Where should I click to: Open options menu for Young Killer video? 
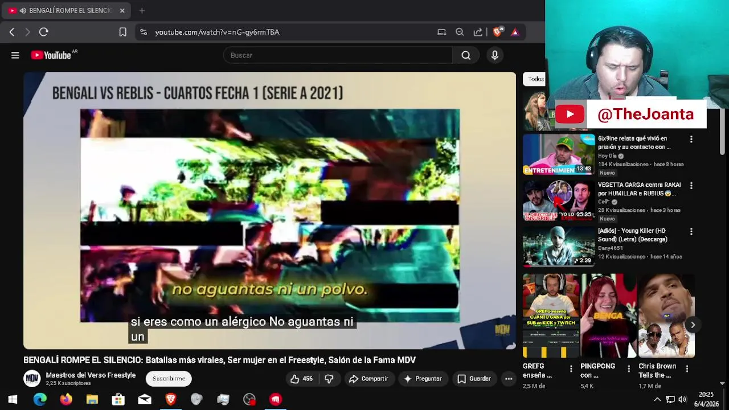pos(691,232)
